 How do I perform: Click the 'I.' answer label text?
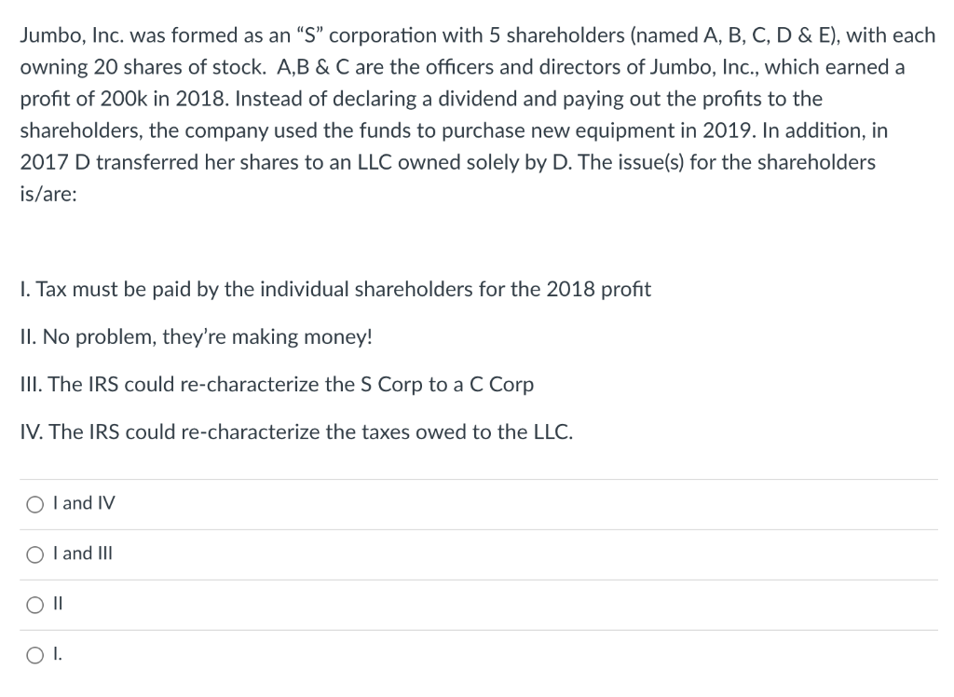click(x=56, y=654)
